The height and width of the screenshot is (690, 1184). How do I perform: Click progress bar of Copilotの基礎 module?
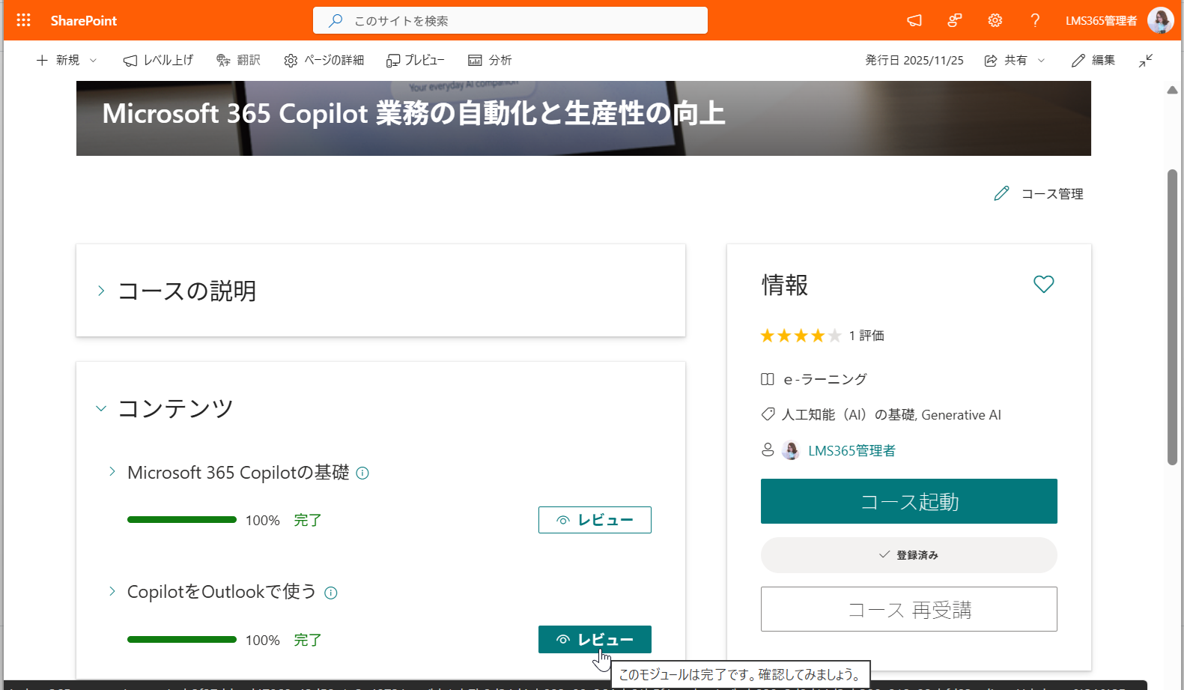pos(182,520)
